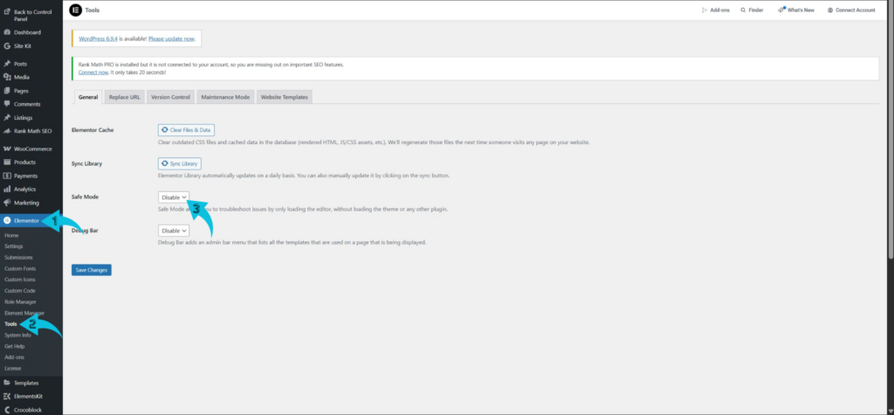Click the Sync Library setting label
This screenshot has height=415, width=894.
pos(86,164)
